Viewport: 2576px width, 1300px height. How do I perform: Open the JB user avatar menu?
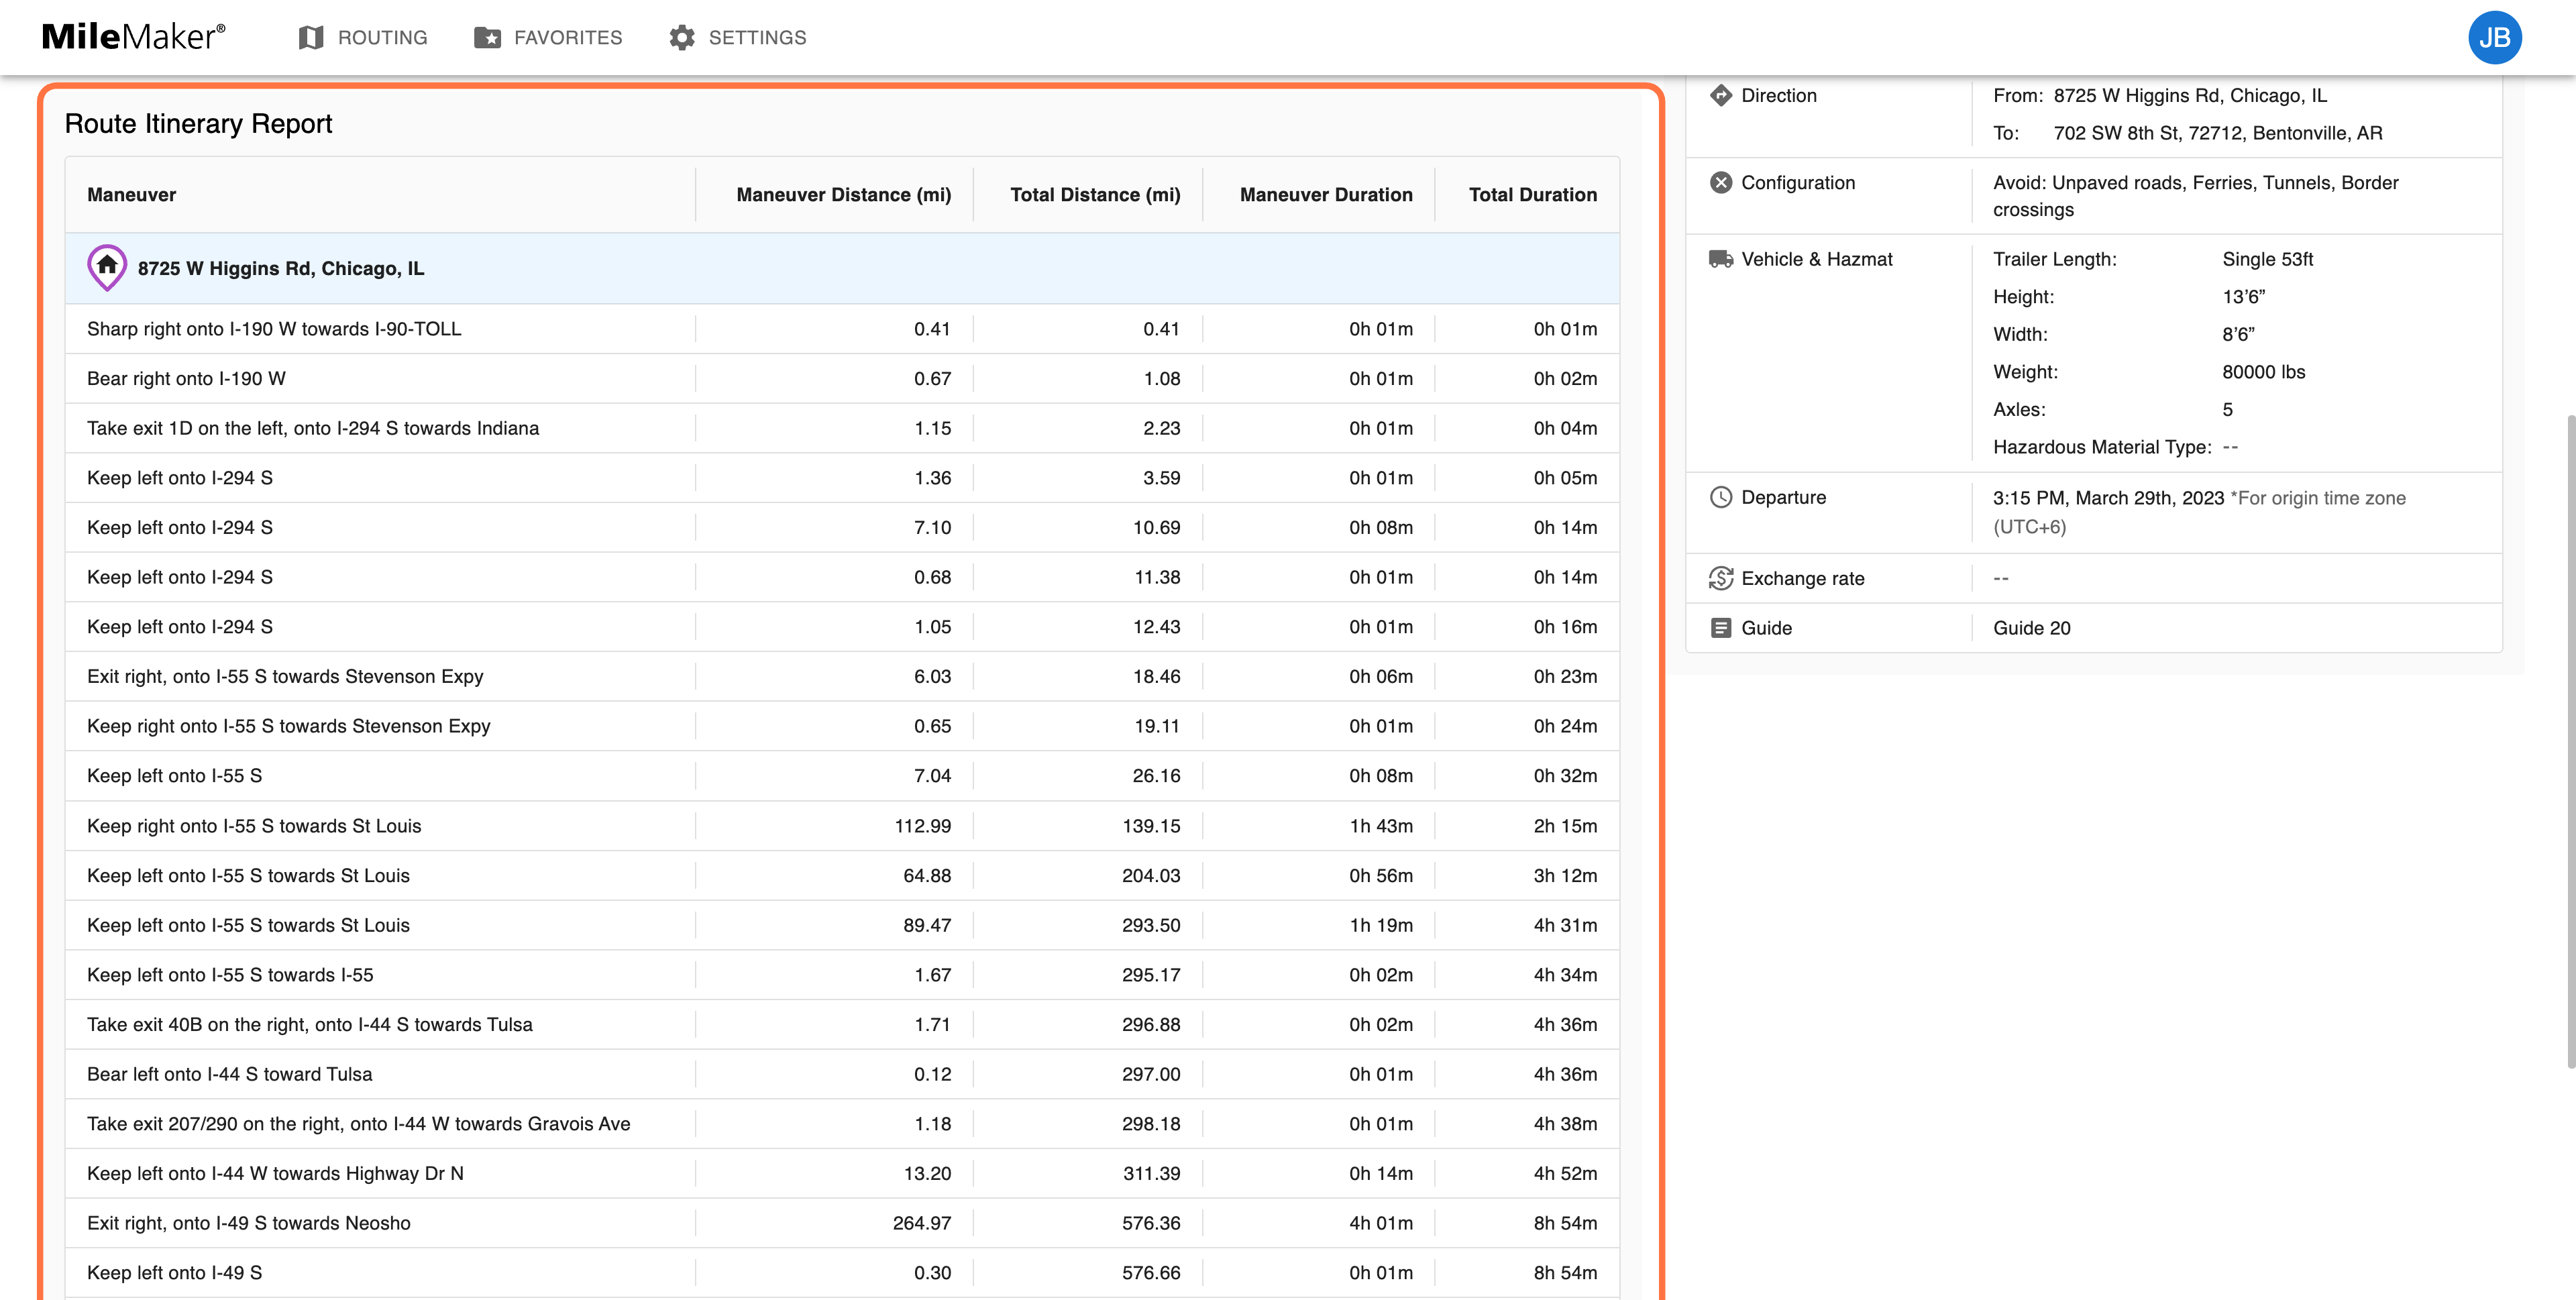click(2494, 37)
